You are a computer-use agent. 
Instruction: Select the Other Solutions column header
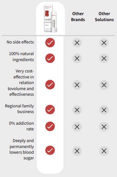coord(104,17)
